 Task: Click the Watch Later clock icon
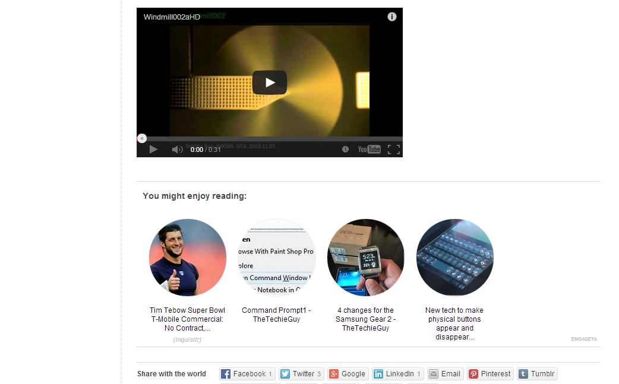click(x=345, y=150)
